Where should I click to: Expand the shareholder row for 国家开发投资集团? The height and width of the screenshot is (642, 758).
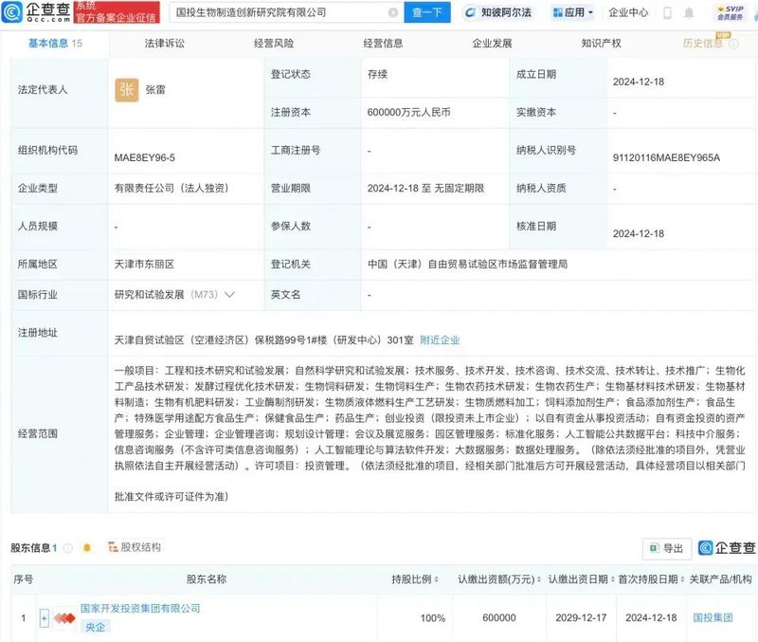click(x=44, y=616)
